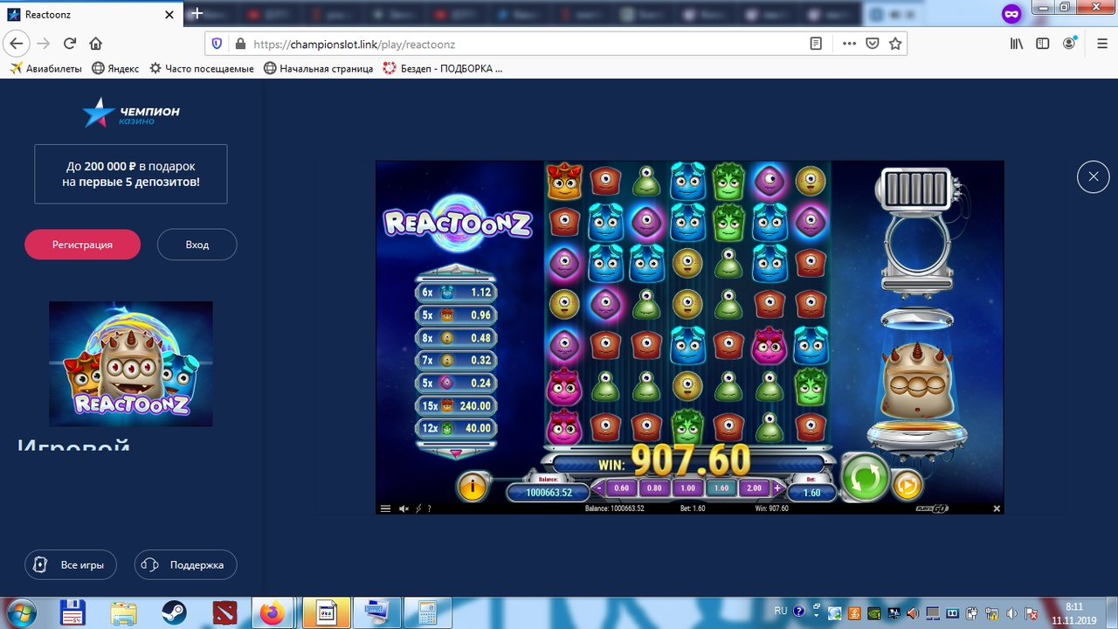Click the Вход login button
This screenshot has height=629, width=1118.
(197, 245)
